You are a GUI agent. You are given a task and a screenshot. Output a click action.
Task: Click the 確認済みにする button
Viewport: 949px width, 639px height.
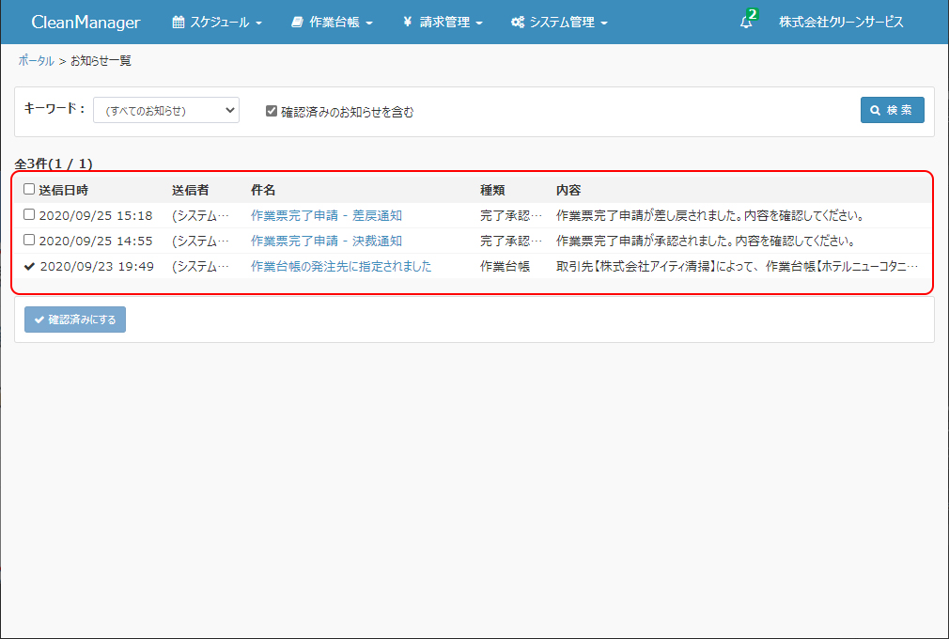[75, 319]
